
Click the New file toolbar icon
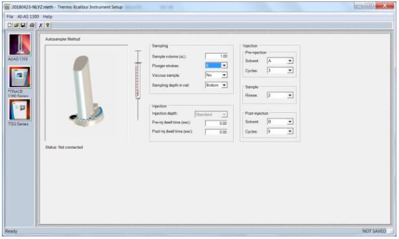pos(10,25)
